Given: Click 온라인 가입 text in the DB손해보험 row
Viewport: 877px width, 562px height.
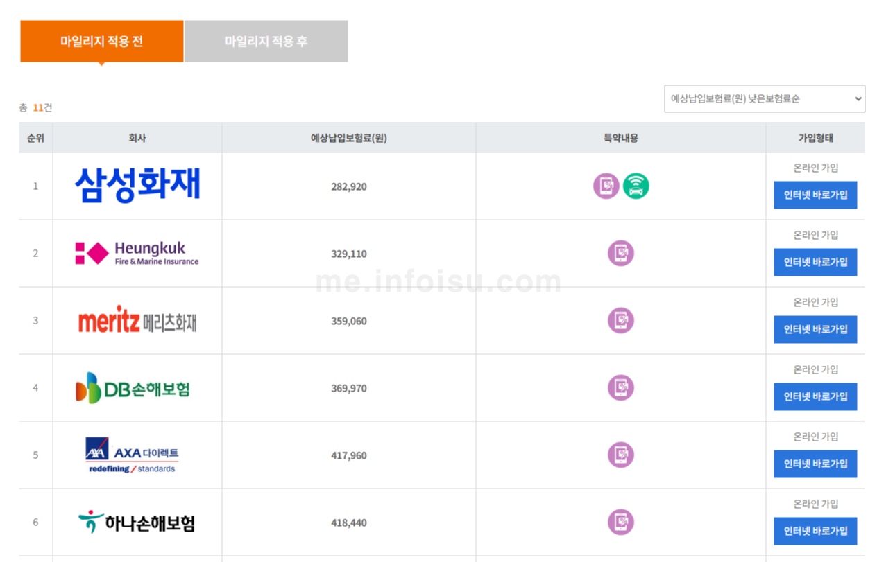Looking at the screenshot, I should point(816,369).
